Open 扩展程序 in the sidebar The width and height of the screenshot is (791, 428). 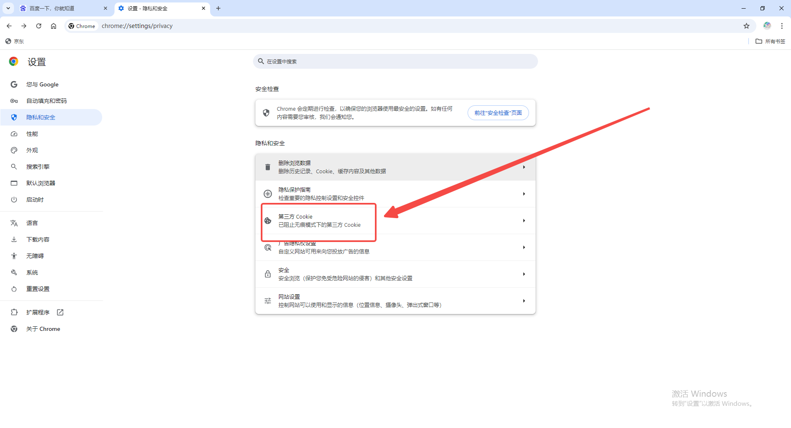51,312
